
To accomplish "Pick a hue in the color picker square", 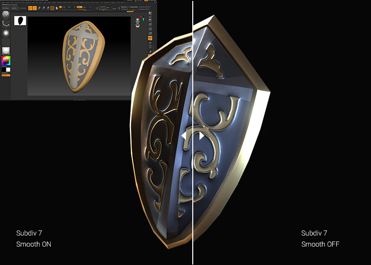I will [6, 61].
